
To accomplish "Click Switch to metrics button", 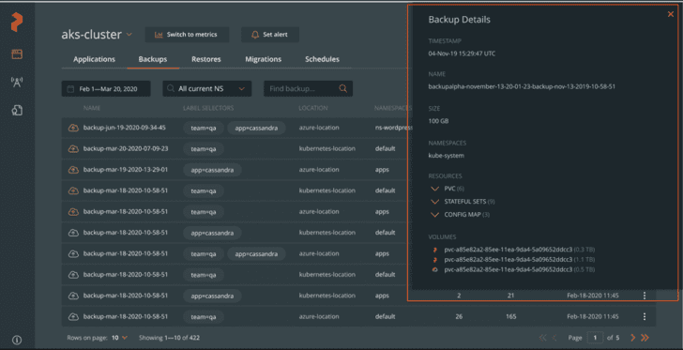I will [x=187, y=35].
